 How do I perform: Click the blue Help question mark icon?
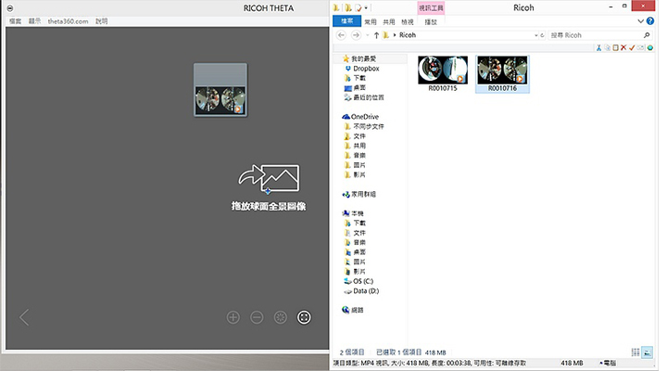coord(650,21)
